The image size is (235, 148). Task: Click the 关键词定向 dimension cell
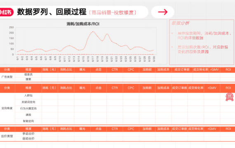click(x=28, y=102)
